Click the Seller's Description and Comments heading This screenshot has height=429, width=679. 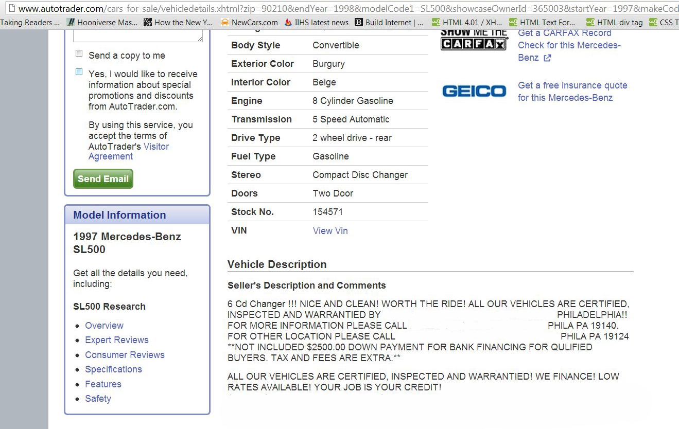[307, 285]
